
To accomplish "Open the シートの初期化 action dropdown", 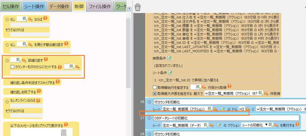I will (x=266, y=125).
